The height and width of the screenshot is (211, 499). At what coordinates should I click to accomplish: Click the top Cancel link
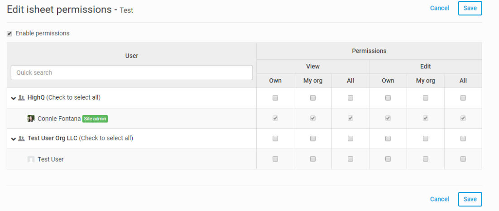pos(440,8)
